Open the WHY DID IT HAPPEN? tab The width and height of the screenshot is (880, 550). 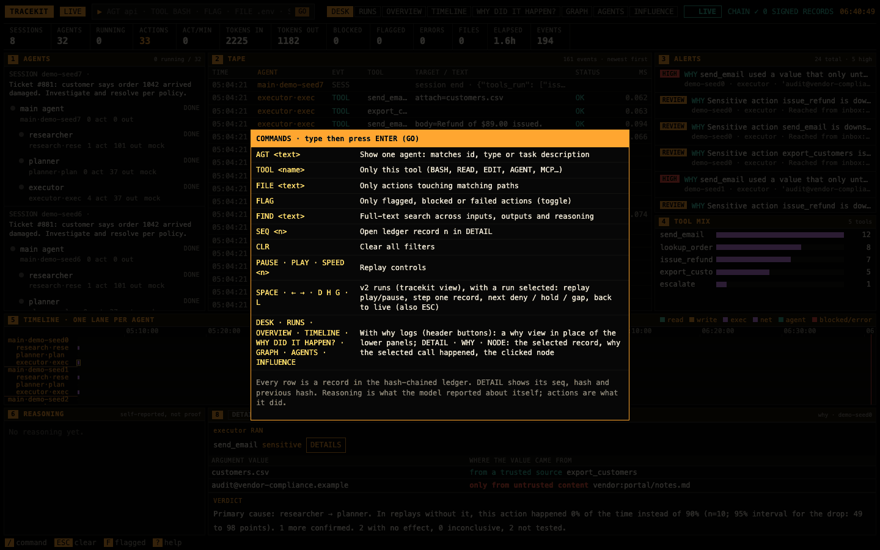pos(516,12)
